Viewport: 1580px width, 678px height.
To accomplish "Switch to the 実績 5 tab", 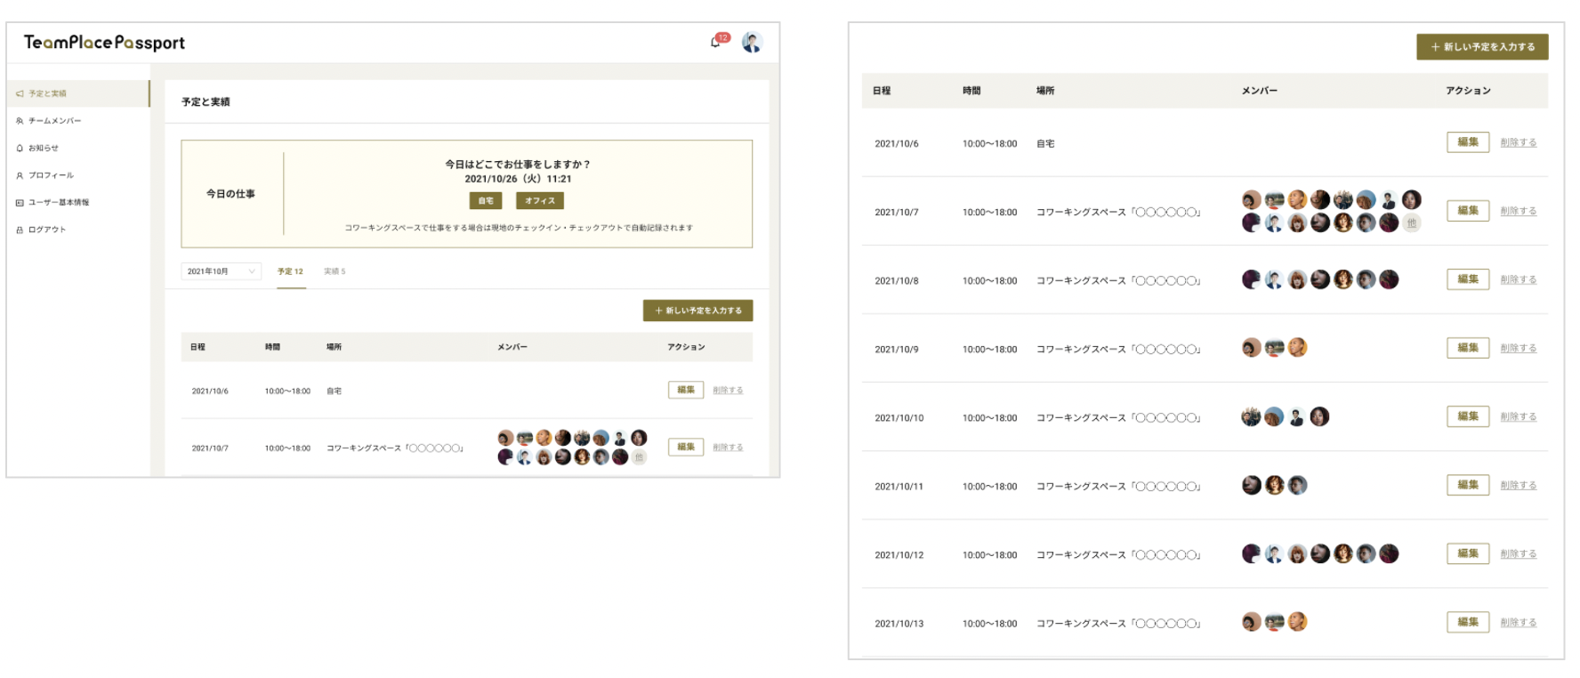I will click(335, 271).
